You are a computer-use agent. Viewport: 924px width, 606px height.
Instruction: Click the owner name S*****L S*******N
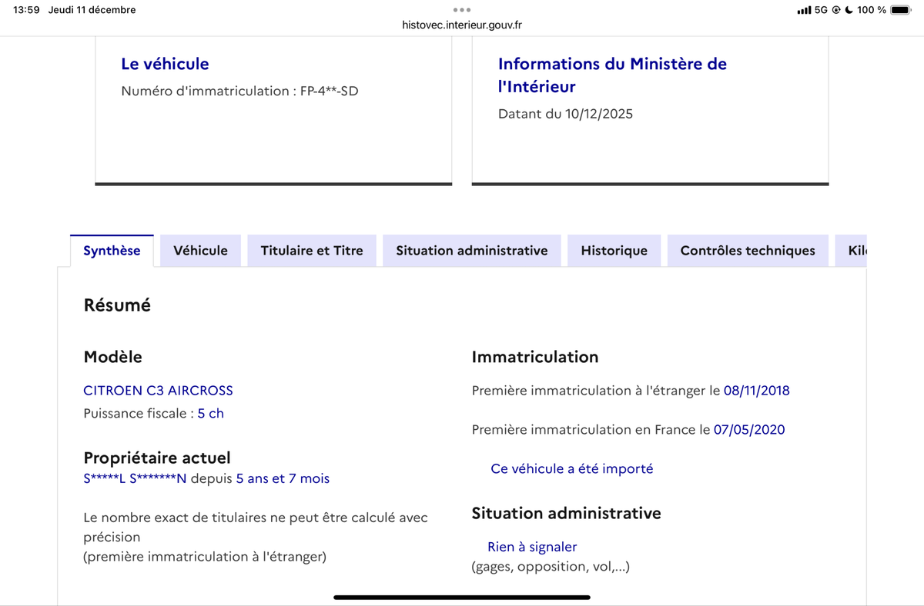pos(135,478)
